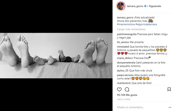Visit the maritonicm profile
This screenshot has height=111, width=172.
[124, 83]
